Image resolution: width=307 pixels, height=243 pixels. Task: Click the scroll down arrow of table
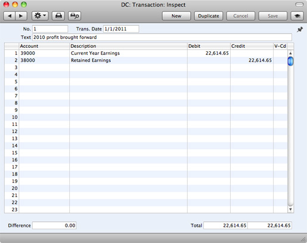click(290, 210)
